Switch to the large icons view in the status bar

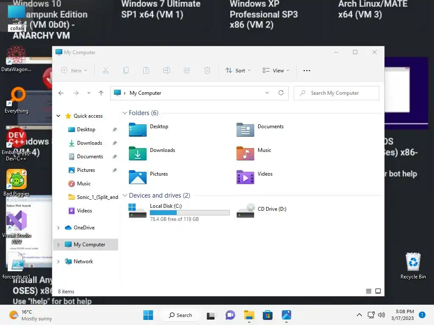click(378, 291)
